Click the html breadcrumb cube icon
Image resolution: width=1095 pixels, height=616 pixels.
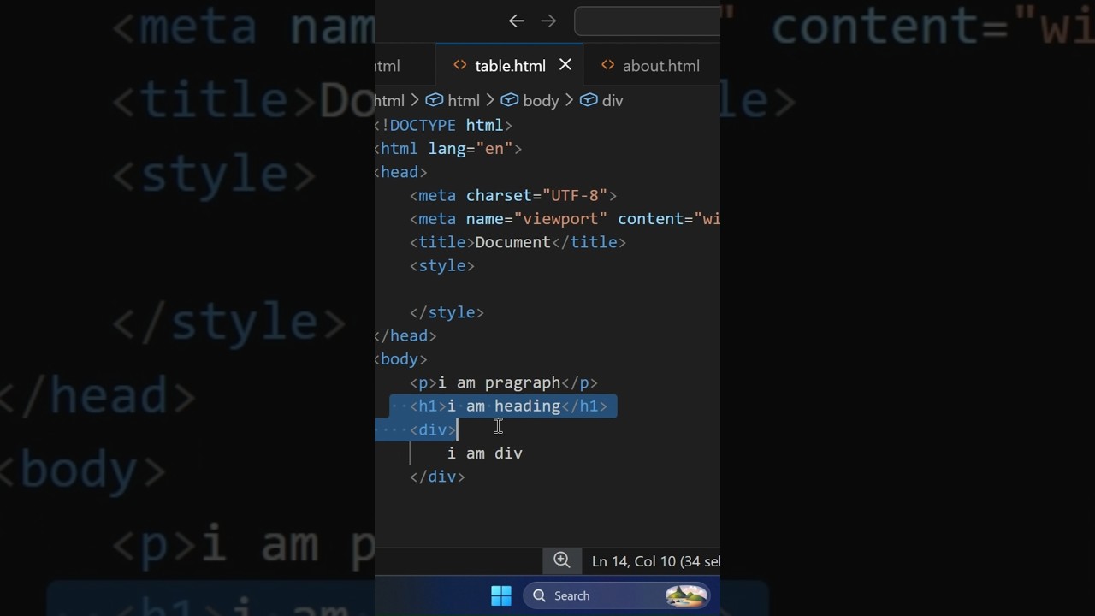(x=435, y=100)
